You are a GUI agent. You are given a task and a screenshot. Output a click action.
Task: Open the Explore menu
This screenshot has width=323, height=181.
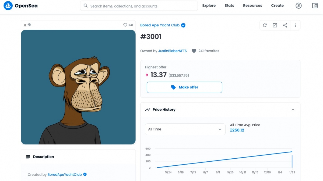(209, 6)
